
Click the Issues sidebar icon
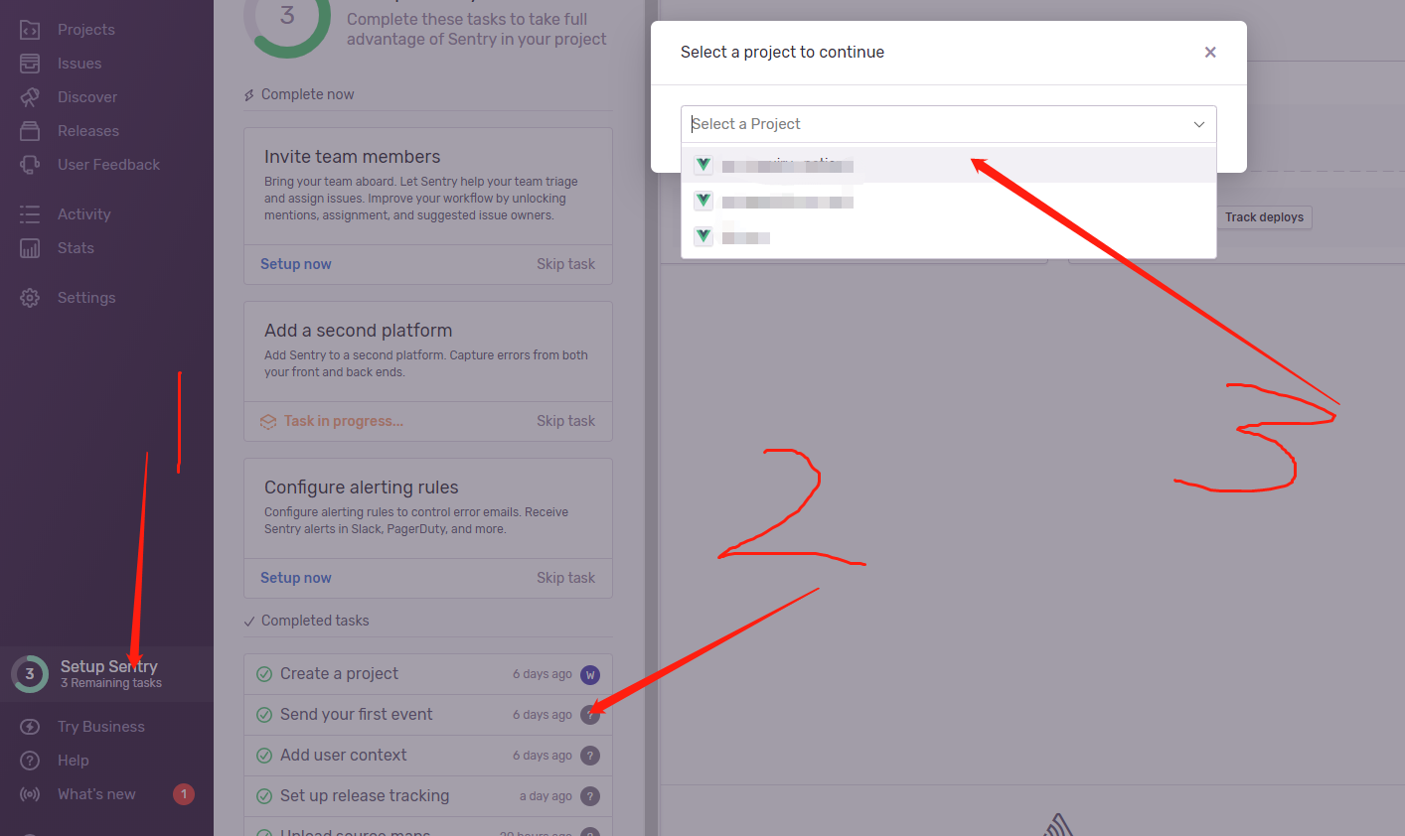(30, 64)
